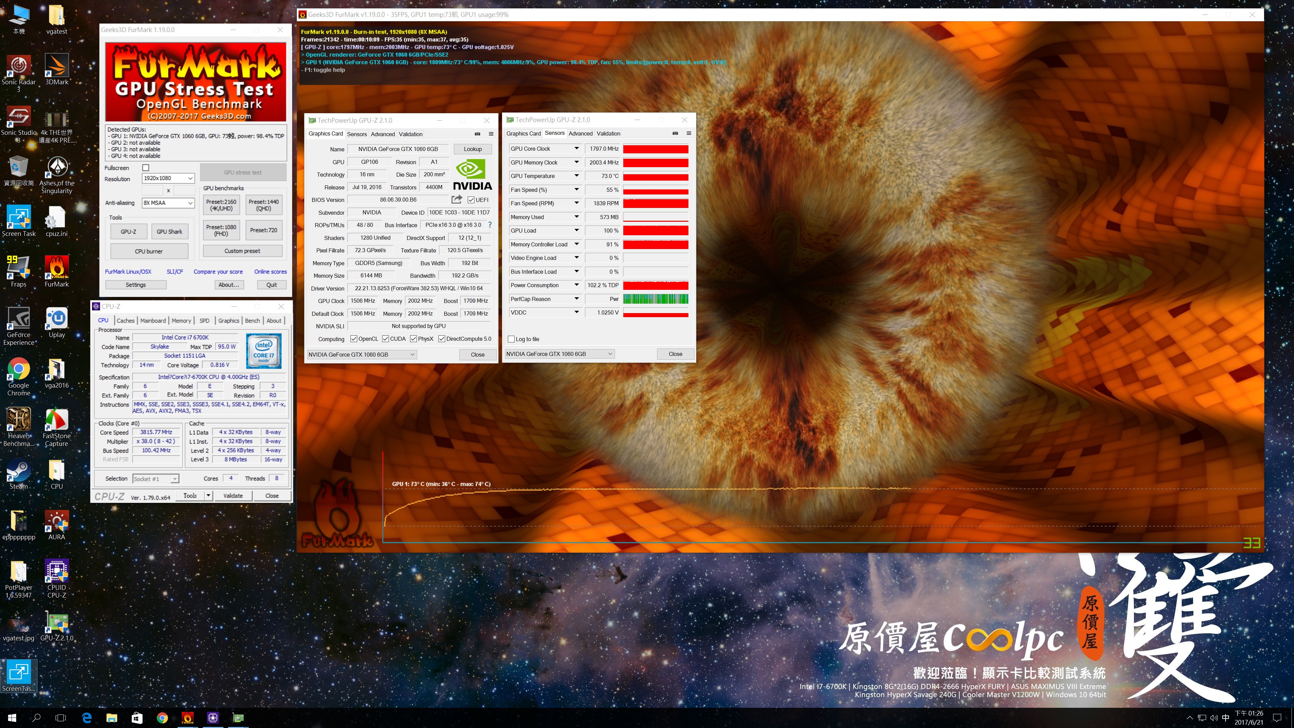Viewport: 1294px width, 728px height.
Task: Open the GeForce Experience desktop icon
Action: pos(19,326)
